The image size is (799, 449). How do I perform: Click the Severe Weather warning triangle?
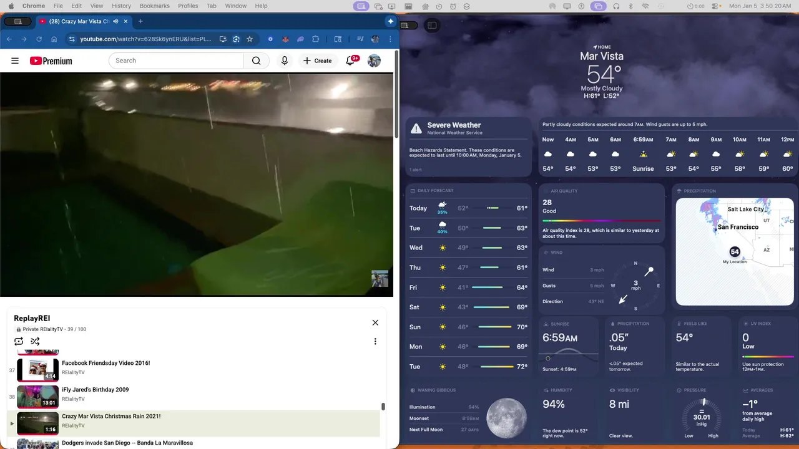(416, 128)
